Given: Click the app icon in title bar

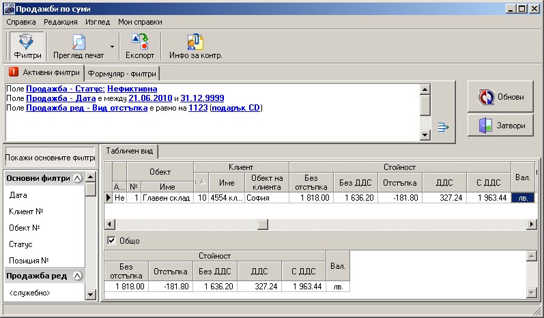Looking at the screenshot, I should 9,9.
